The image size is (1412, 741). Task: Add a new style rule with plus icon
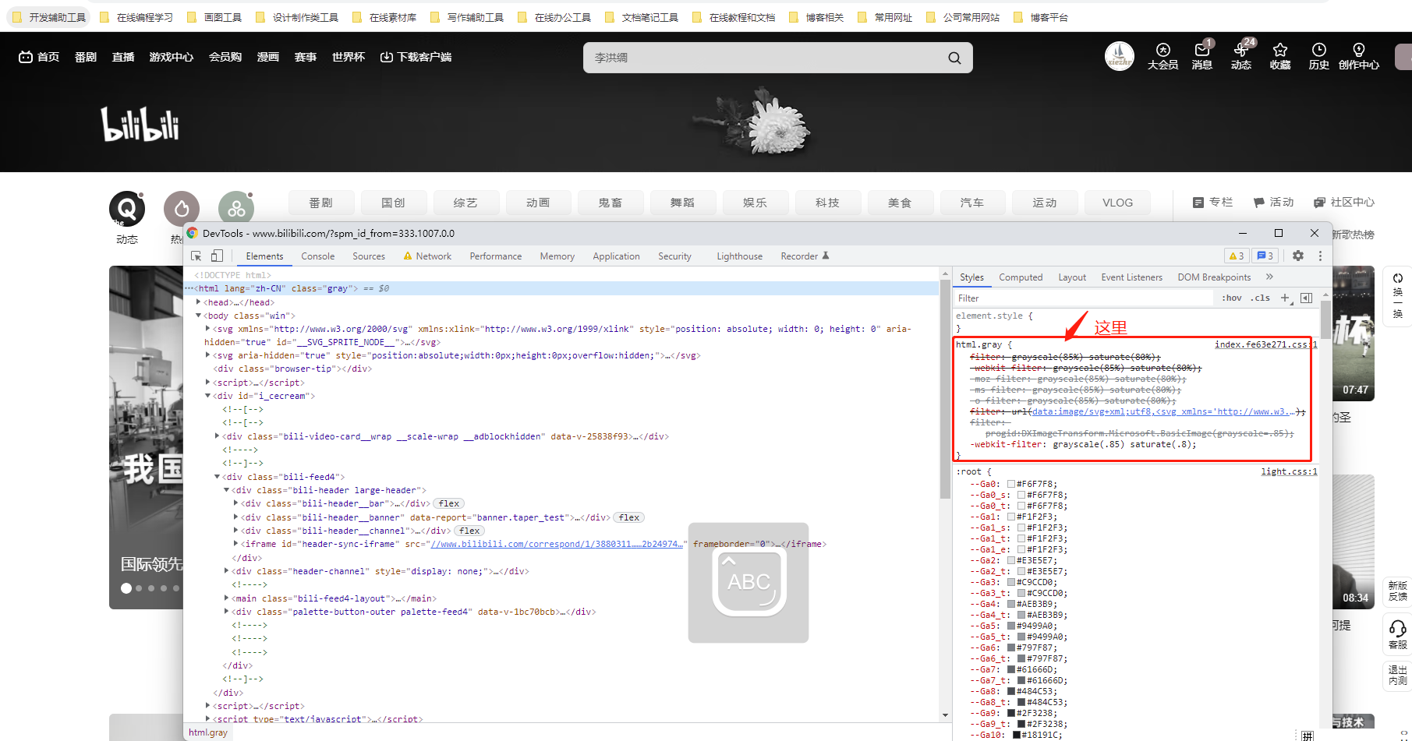pyautogui.click(x=1286, y=298)
